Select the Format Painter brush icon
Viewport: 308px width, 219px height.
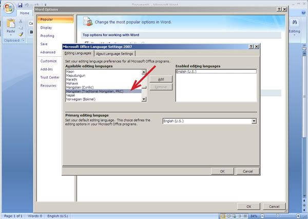click(x=21, y=34)
